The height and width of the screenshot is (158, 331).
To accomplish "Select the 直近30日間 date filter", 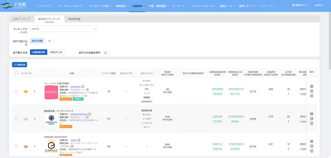I will click(x=37, y=41).
